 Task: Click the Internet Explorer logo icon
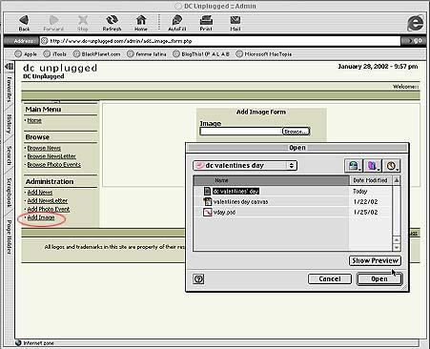point(415,23)
